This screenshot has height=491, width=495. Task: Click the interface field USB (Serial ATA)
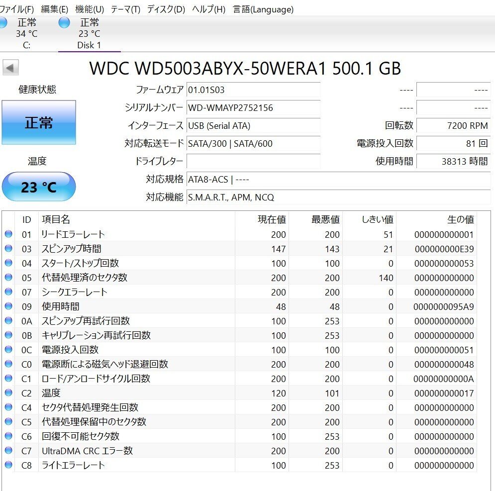click(254, 126)
